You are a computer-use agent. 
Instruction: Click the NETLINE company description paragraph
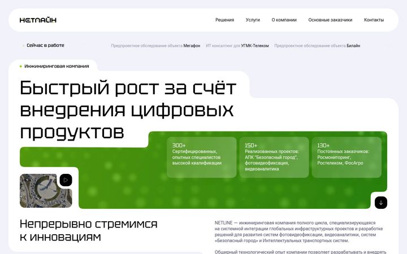click(x=298, y=232)
